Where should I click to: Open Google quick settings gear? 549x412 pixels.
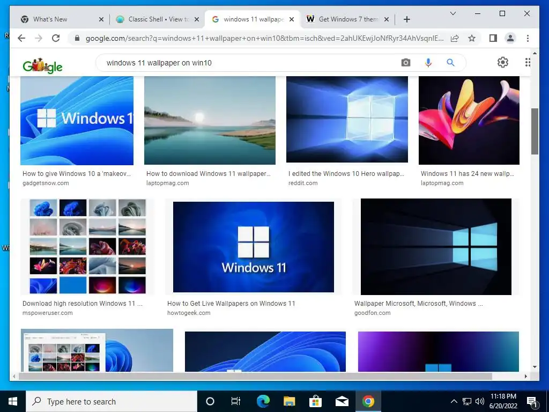click(x=503, y=62)
